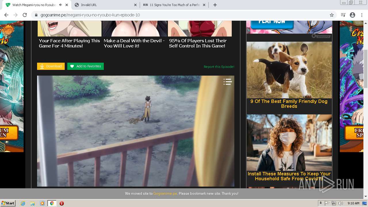This screenshot has height=207, width=368.
Task: Open '9 Of The Best Family Friendly Dog Breeds'
Action: 289,104
